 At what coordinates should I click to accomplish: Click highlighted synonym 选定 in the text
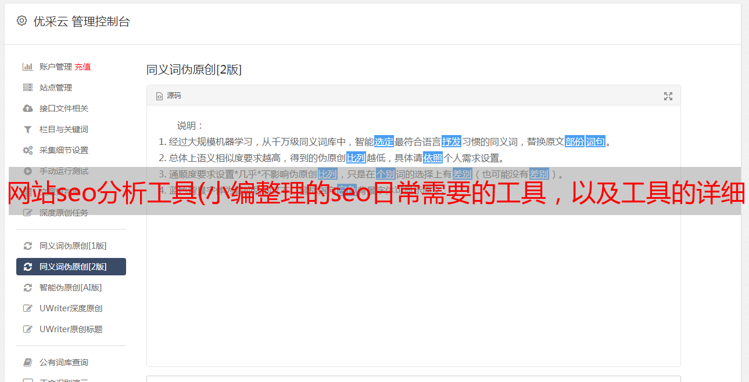(384, 141)
